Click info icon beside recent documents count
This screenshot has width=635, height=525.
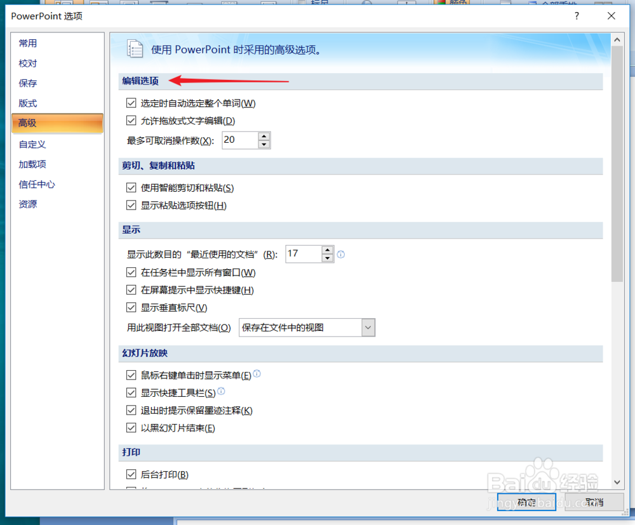[x=341, y=254]
